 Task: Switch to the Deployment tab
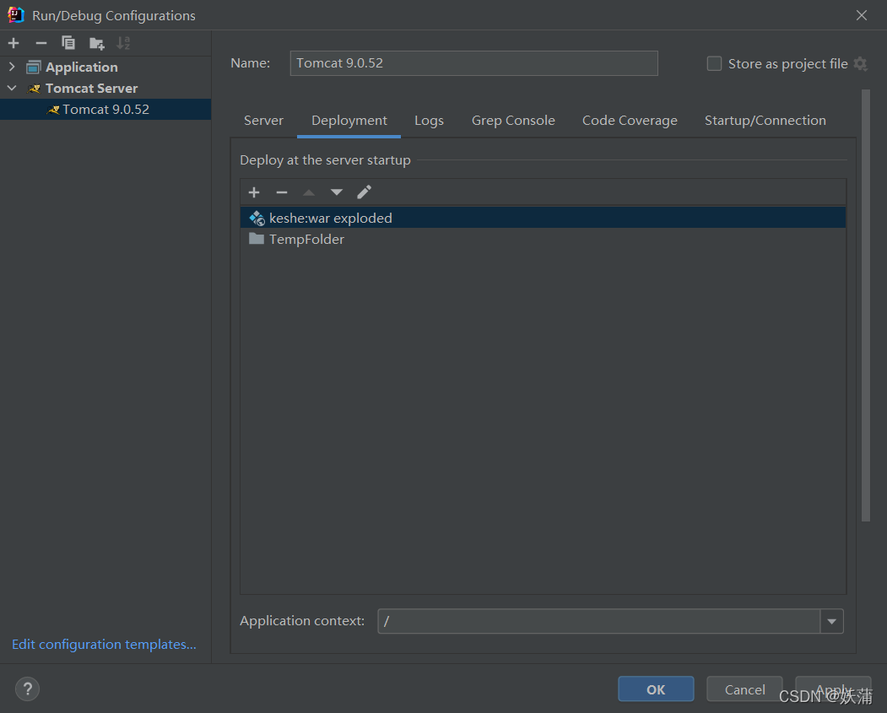click(349, 121)
